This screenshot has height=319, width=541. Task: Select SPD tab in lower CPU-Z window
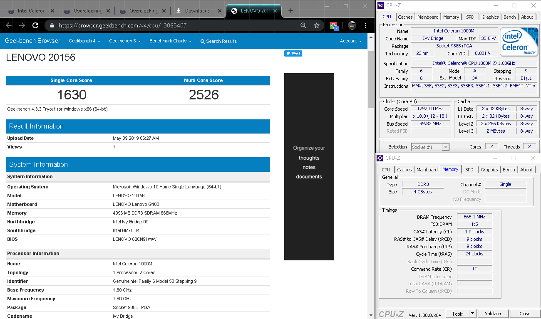pos(469,170)
